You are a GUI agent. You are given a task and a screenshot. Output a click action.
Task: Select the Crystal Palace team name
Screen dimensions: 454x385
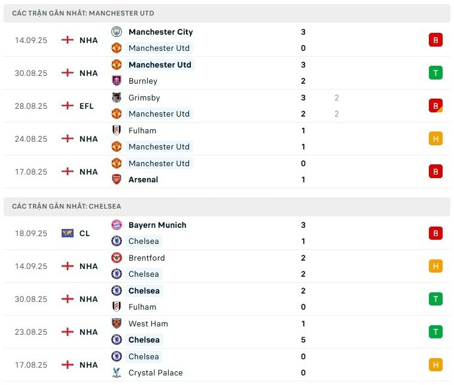pos(156,372)
